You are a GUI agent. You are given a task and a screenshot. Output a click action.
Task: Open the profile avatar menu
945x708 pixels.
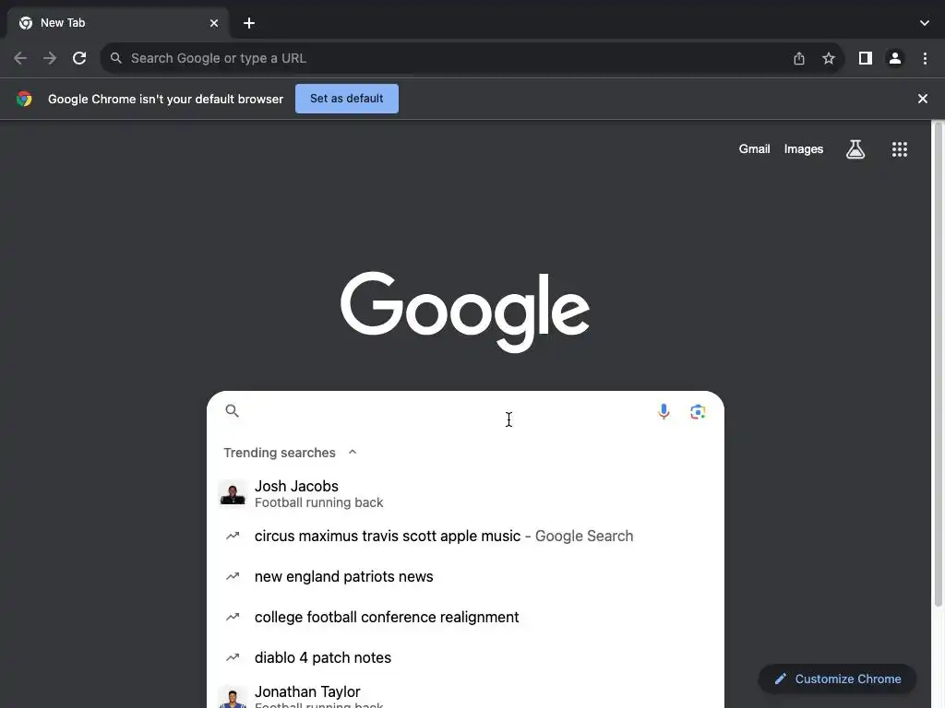click(x=895, y=58)
